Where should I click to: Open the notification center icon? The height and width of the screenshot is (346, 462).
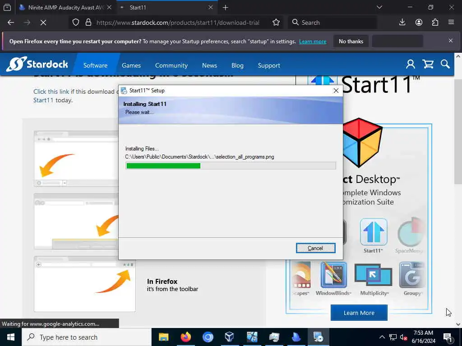pyautogui.click(x=448, y=337)
